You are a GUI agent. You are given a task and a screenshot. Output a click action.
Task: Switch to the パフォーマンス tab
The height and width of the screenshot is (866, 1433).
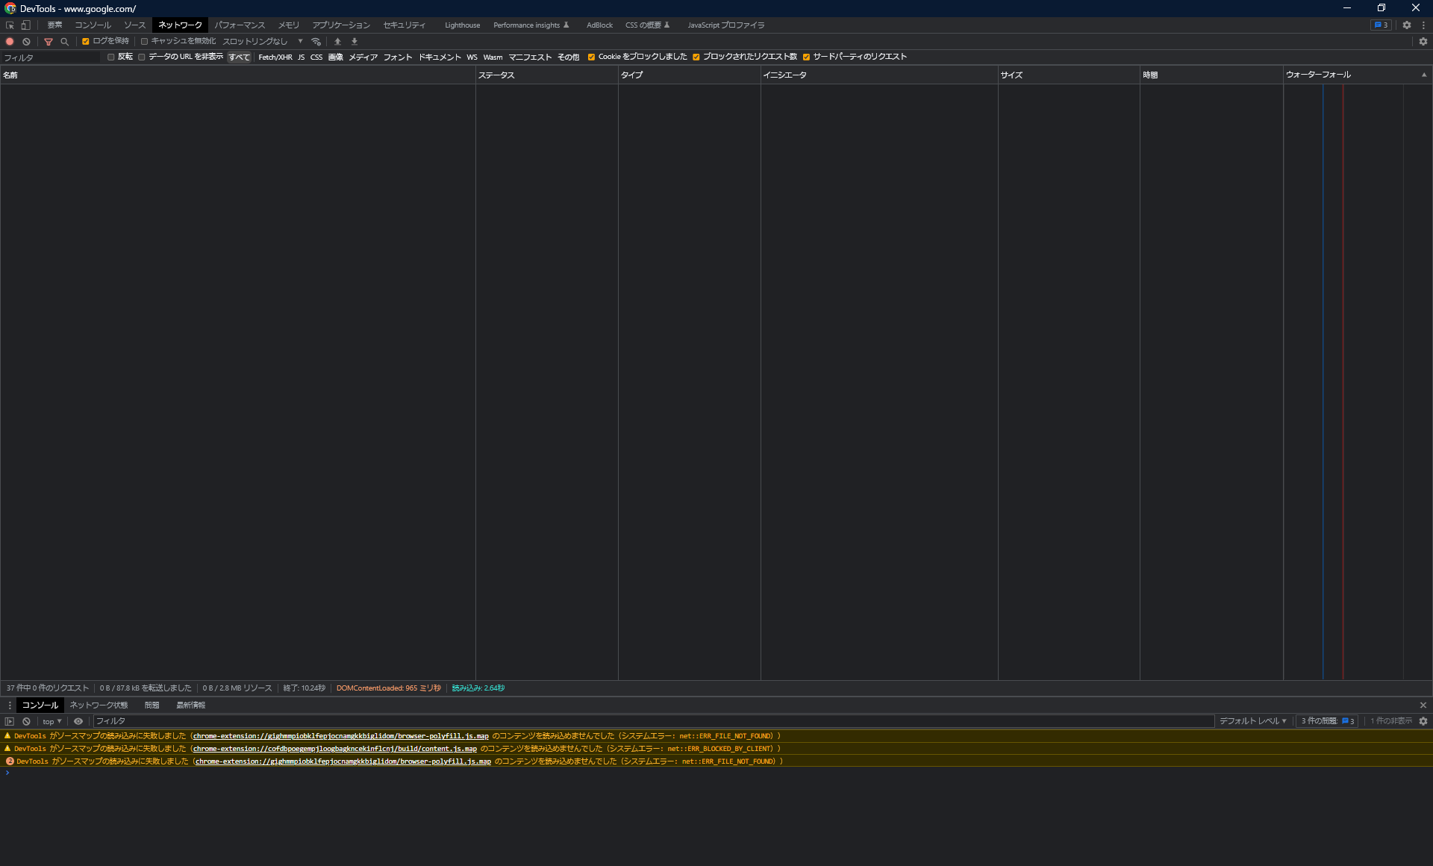point(240,25)
